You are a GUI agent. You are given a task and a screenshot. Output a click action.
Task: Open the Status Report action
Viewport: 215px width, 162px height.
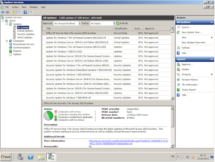(x=188, y=90)
